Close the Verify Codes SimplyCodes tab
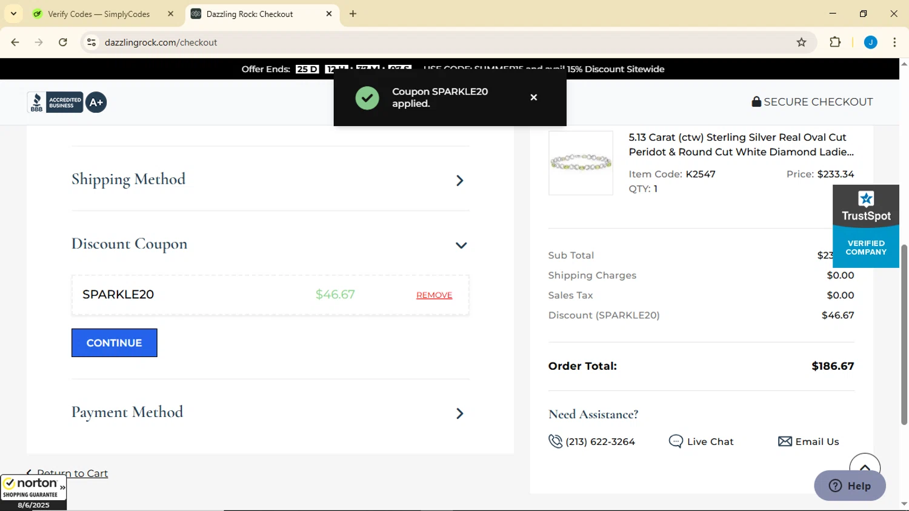This screenshot has height=511, width=909. pos(170,14)
